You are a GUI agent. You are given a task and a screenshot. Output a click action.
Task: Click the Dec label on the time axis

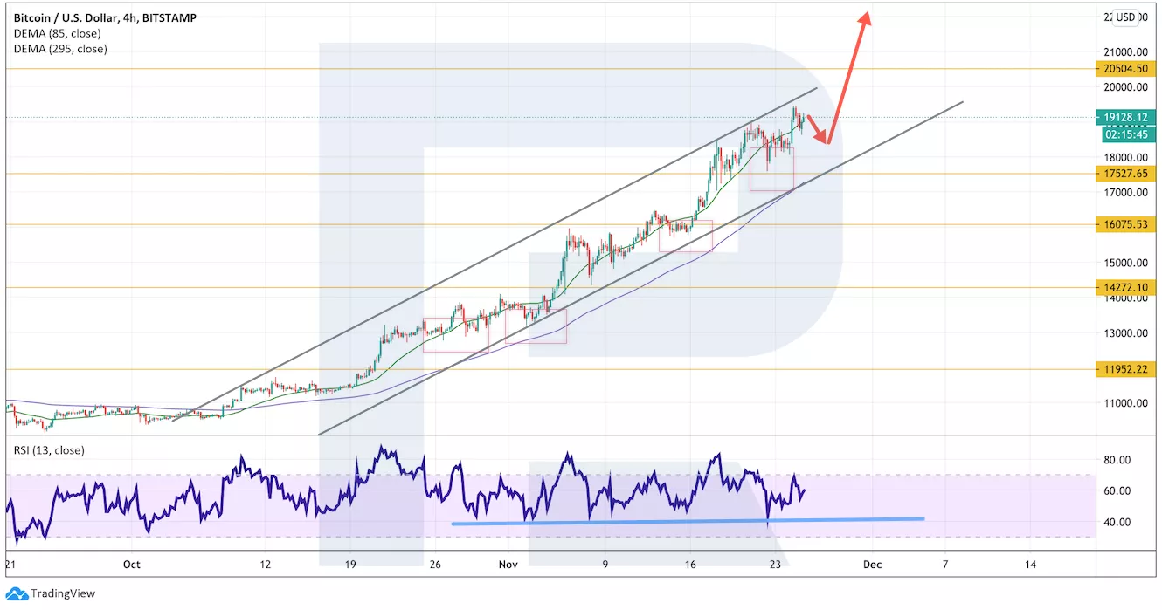click(872, 565)
